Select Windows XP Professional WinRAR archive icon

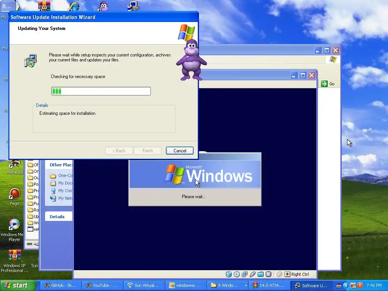tap(15, 261)
